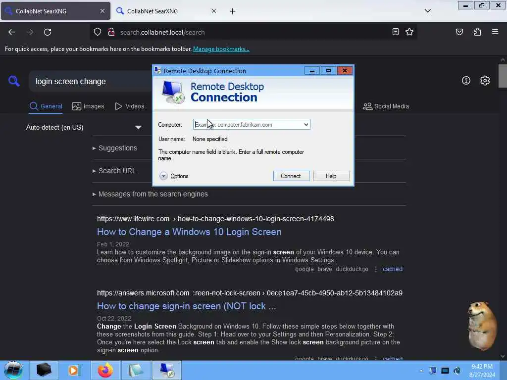Minimize the Remote Desktop Connection dialog
Viewport: 507px width, 380px height.
[312, 71]
